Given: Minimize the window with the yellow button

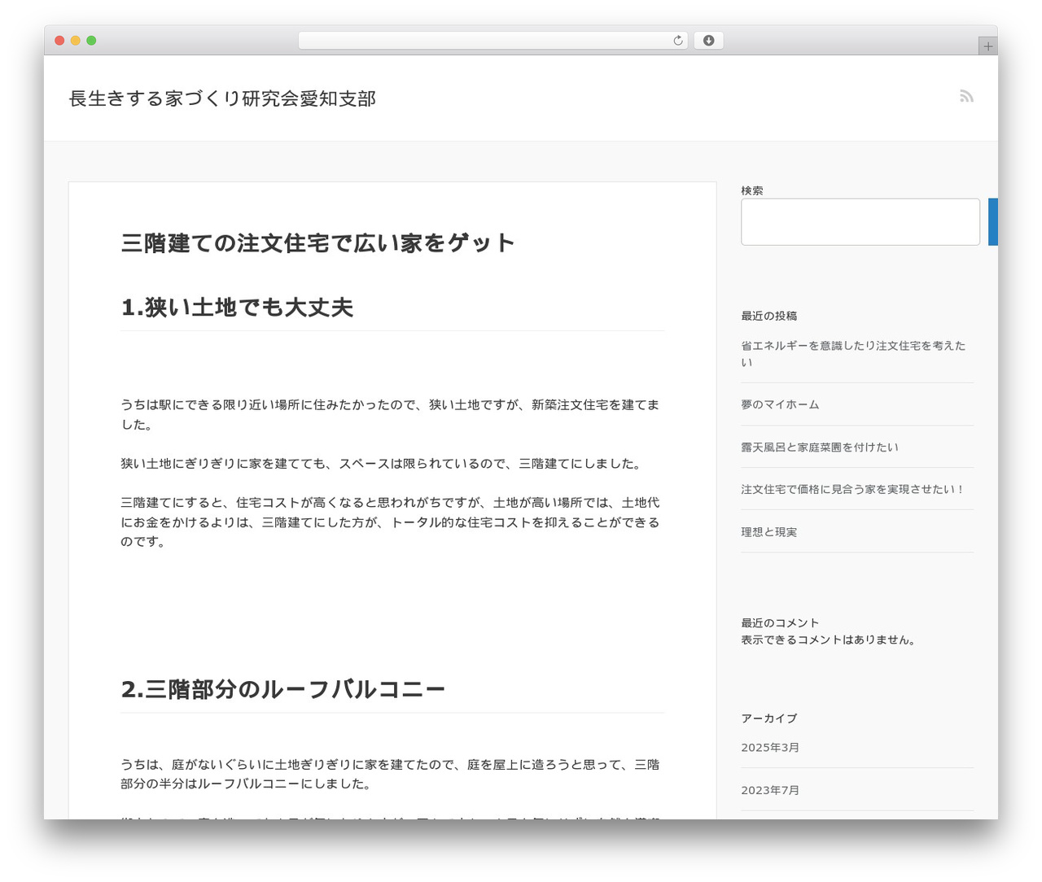Looking at the screenshot, I should pyautogui.click(x=75, y=41).
